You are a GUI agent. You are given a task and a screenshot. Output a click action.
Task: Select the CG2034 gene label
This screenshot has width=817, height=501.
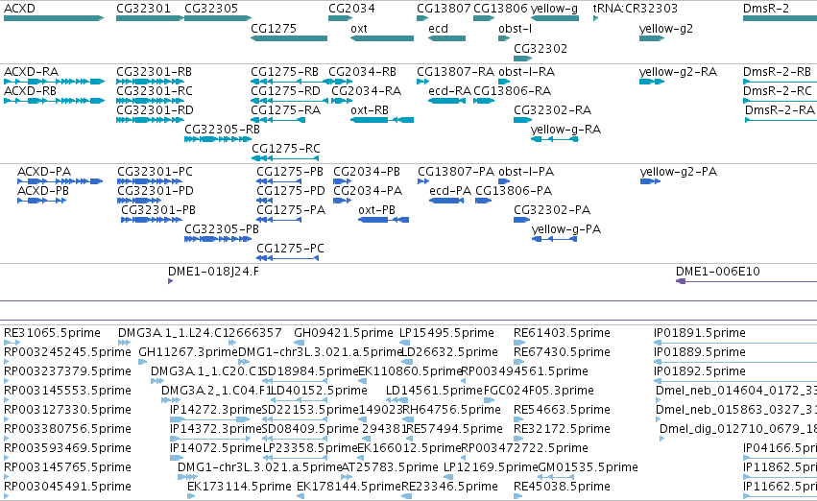[x=351, y=9]
